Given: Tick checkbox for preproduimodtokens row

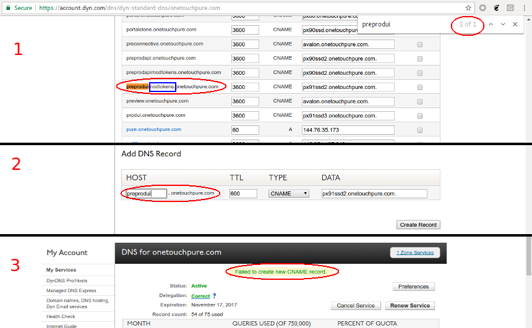Looking at the screenshot, I should (419, 87).
